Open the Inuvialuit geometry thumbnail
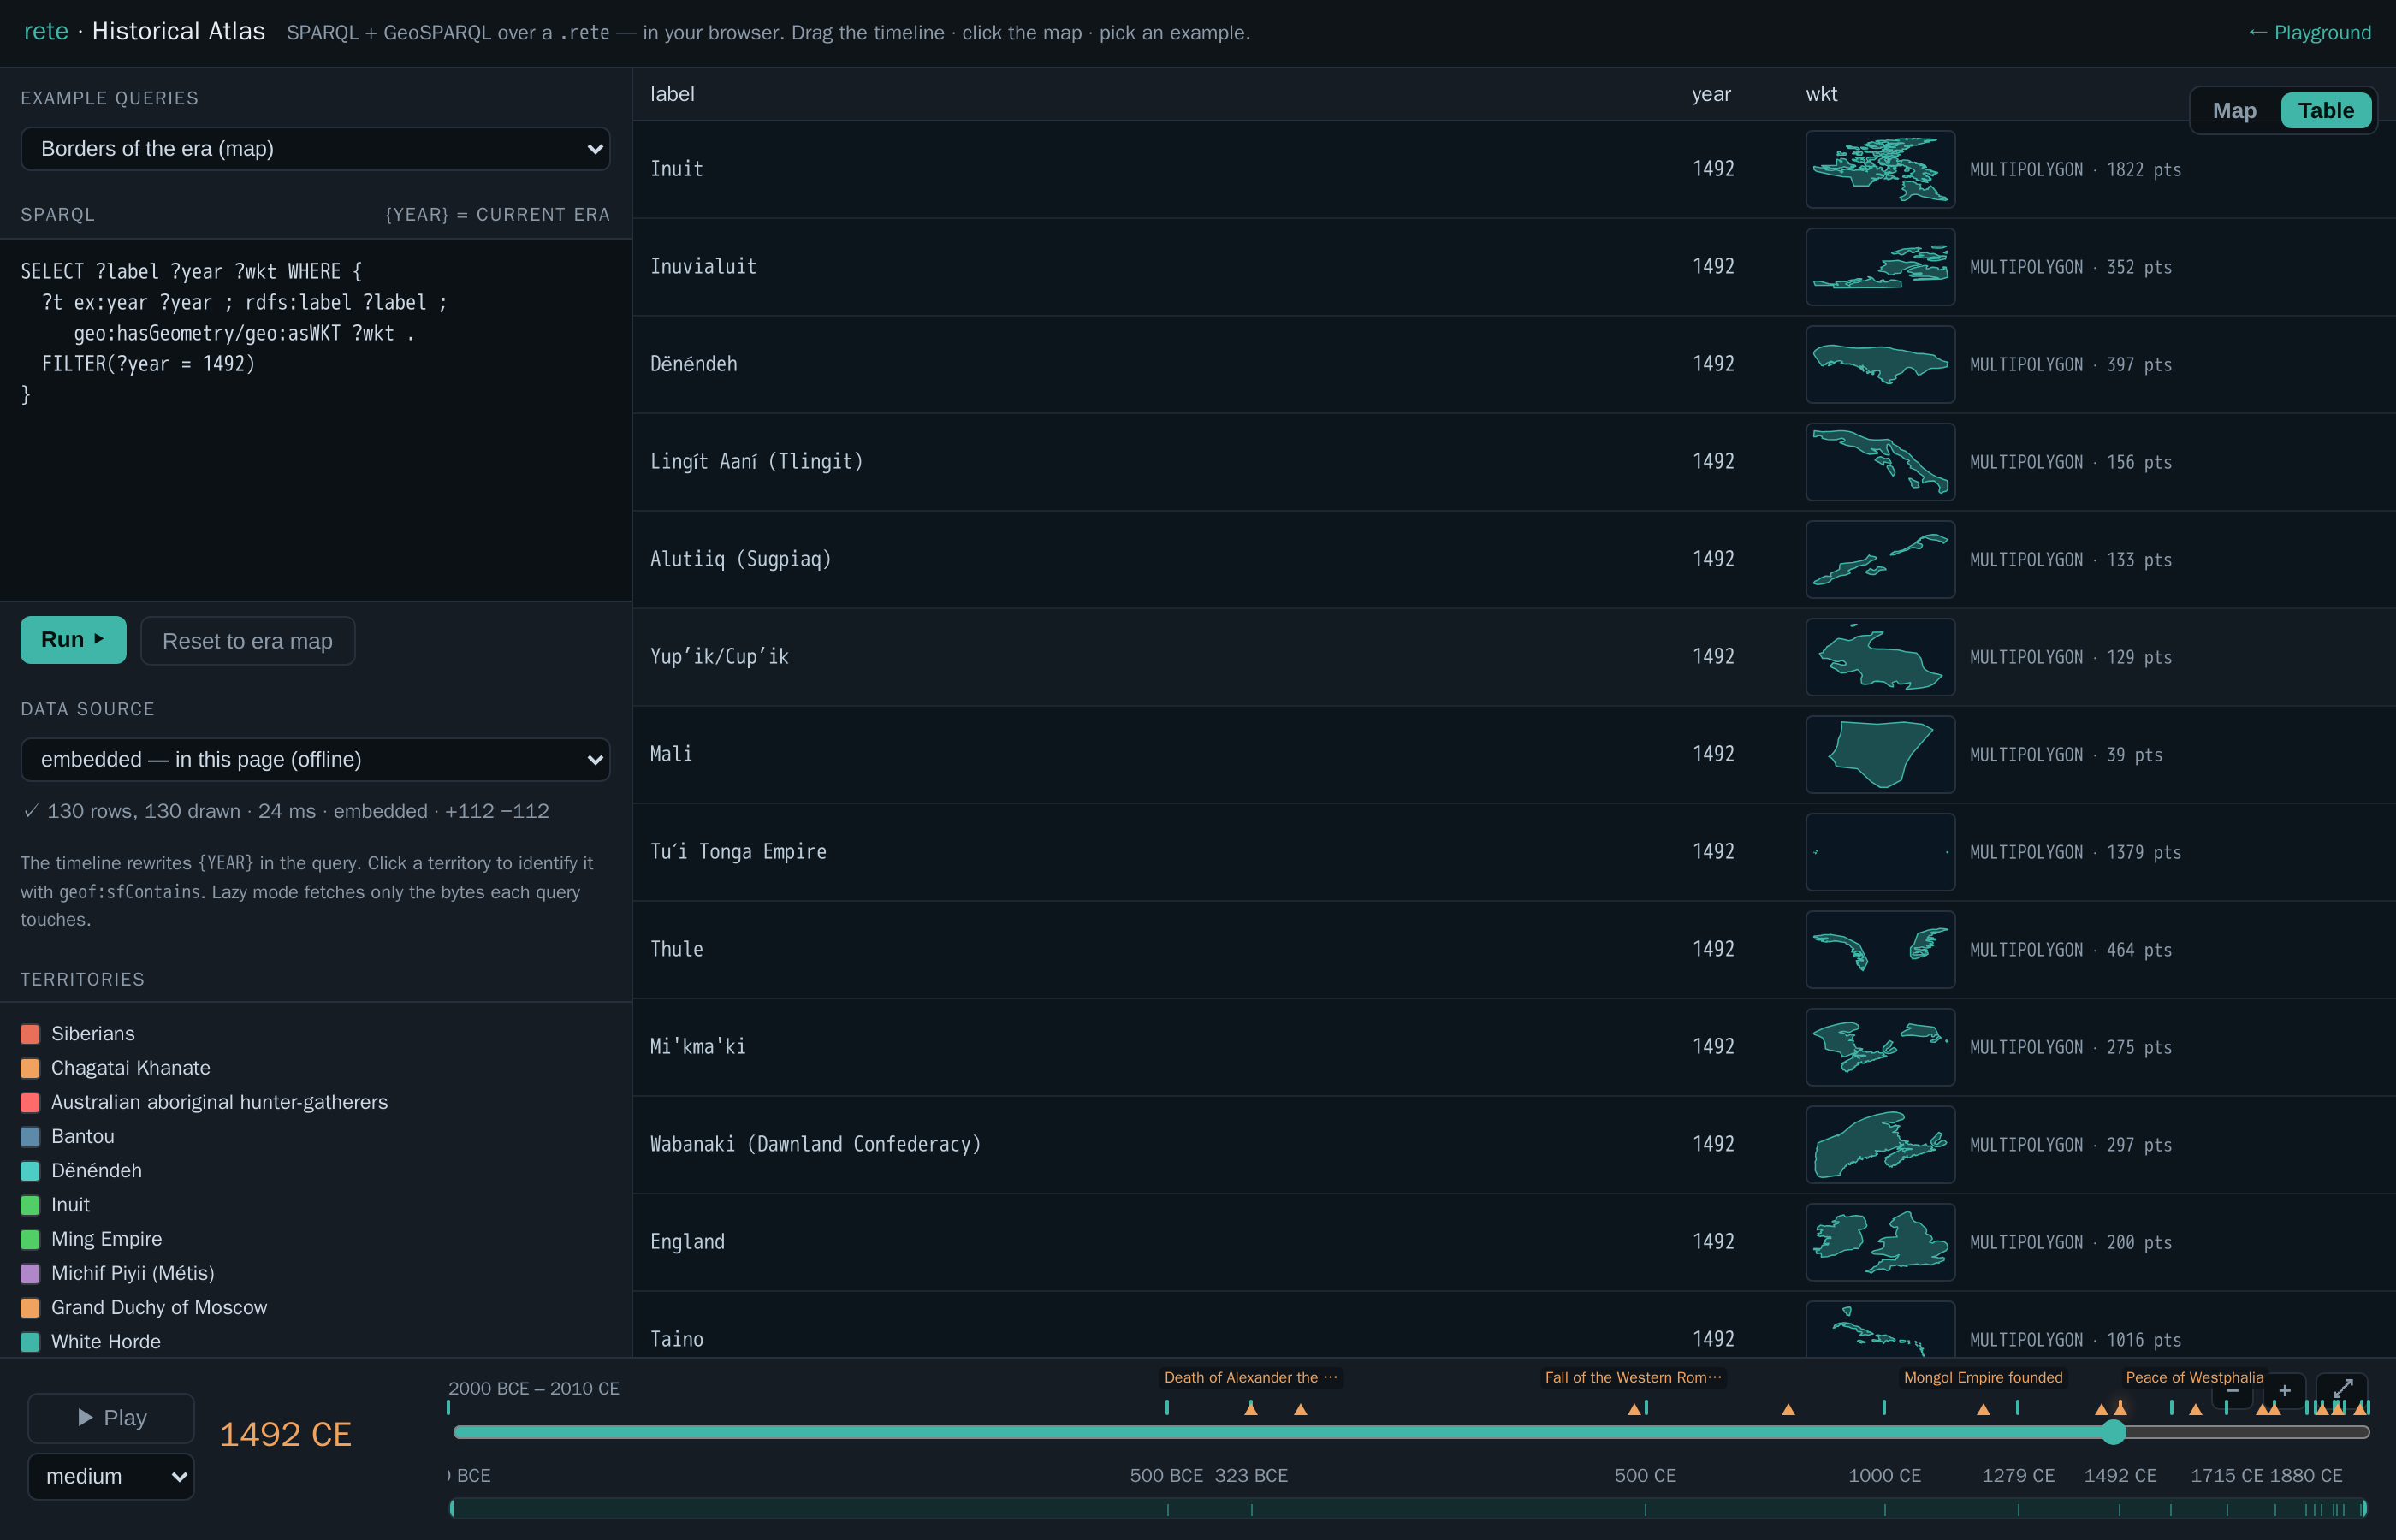Viewport: 2396px width, 1540px height. click(x=1880, y=267)
